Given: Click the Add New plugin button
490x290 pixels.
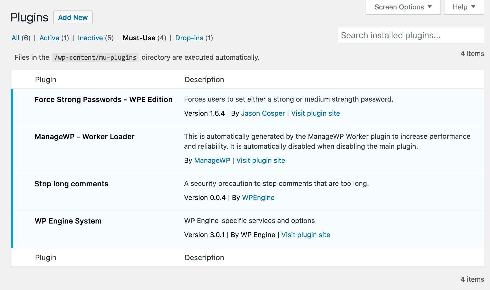Looking at the screenshot, I should coord(73,17).
